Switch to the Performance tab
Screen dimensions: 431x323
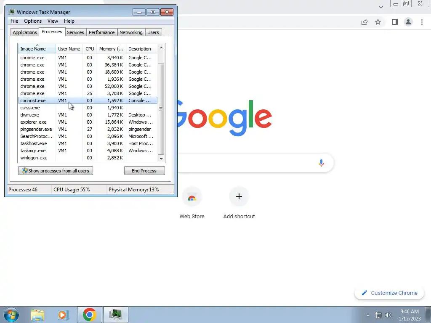point(102,32)
